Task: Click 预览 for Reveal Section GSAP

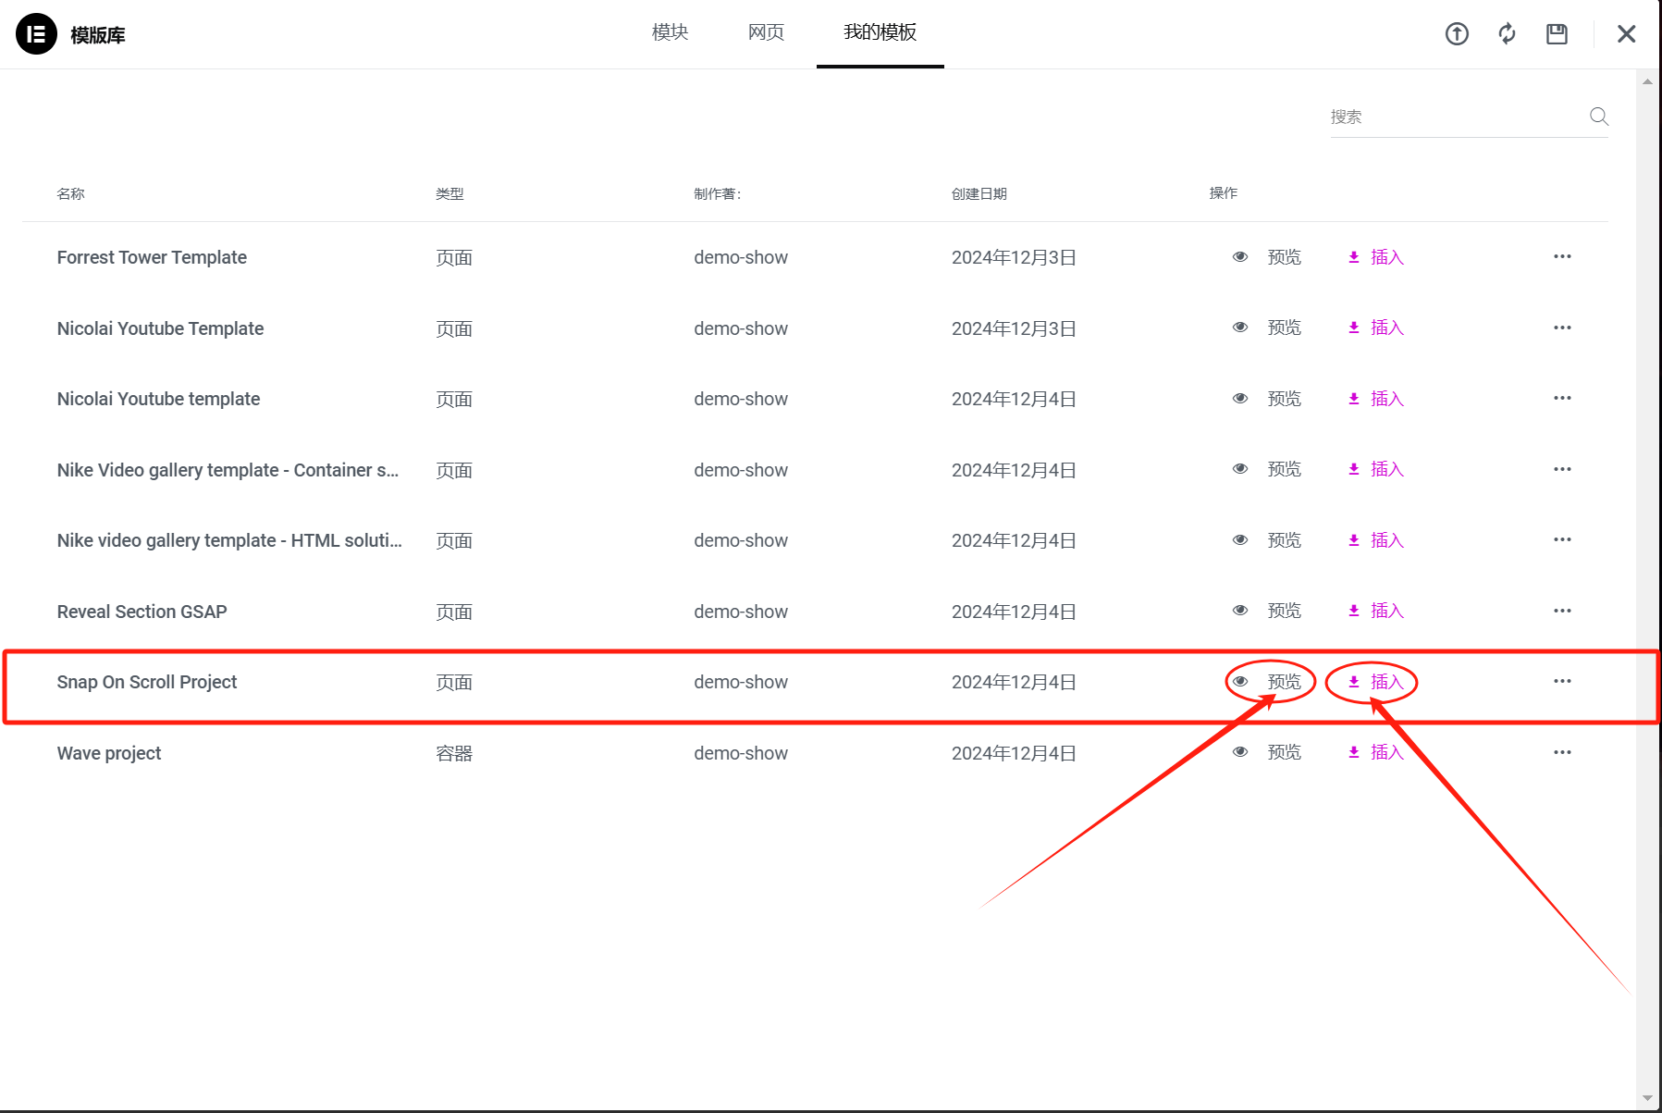Action: [x=1284, y=611]
